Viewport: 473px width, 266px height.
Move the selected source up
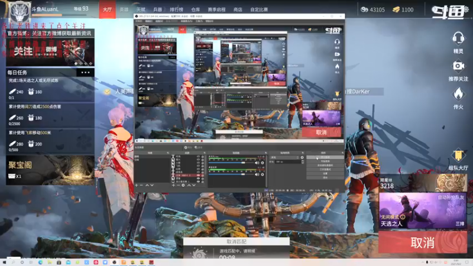click(189, 185)
